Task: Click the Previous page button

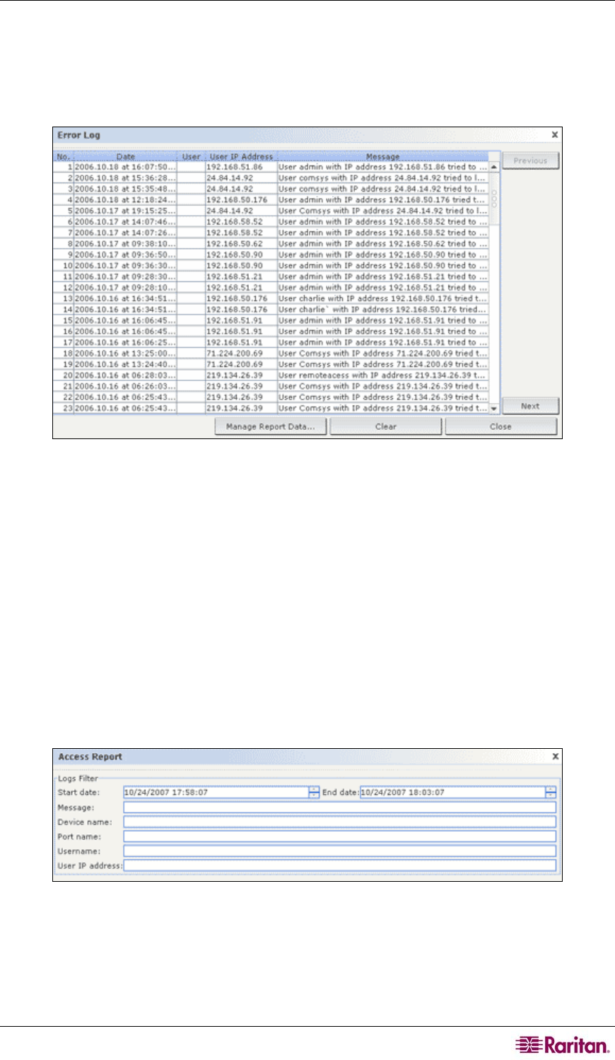Action: pyautogui.click(x=530, y=161)
